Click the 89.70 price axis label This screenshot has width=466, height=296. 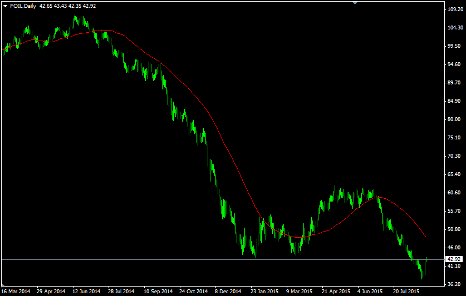pos(455,83)
